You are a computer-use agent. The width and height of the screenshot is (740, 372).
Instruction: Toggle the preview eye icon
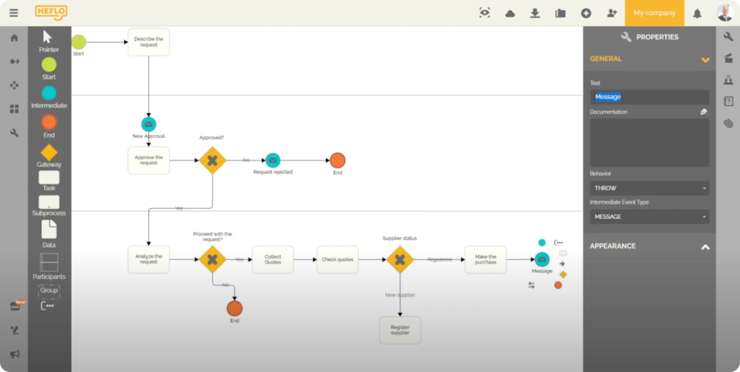484,13
